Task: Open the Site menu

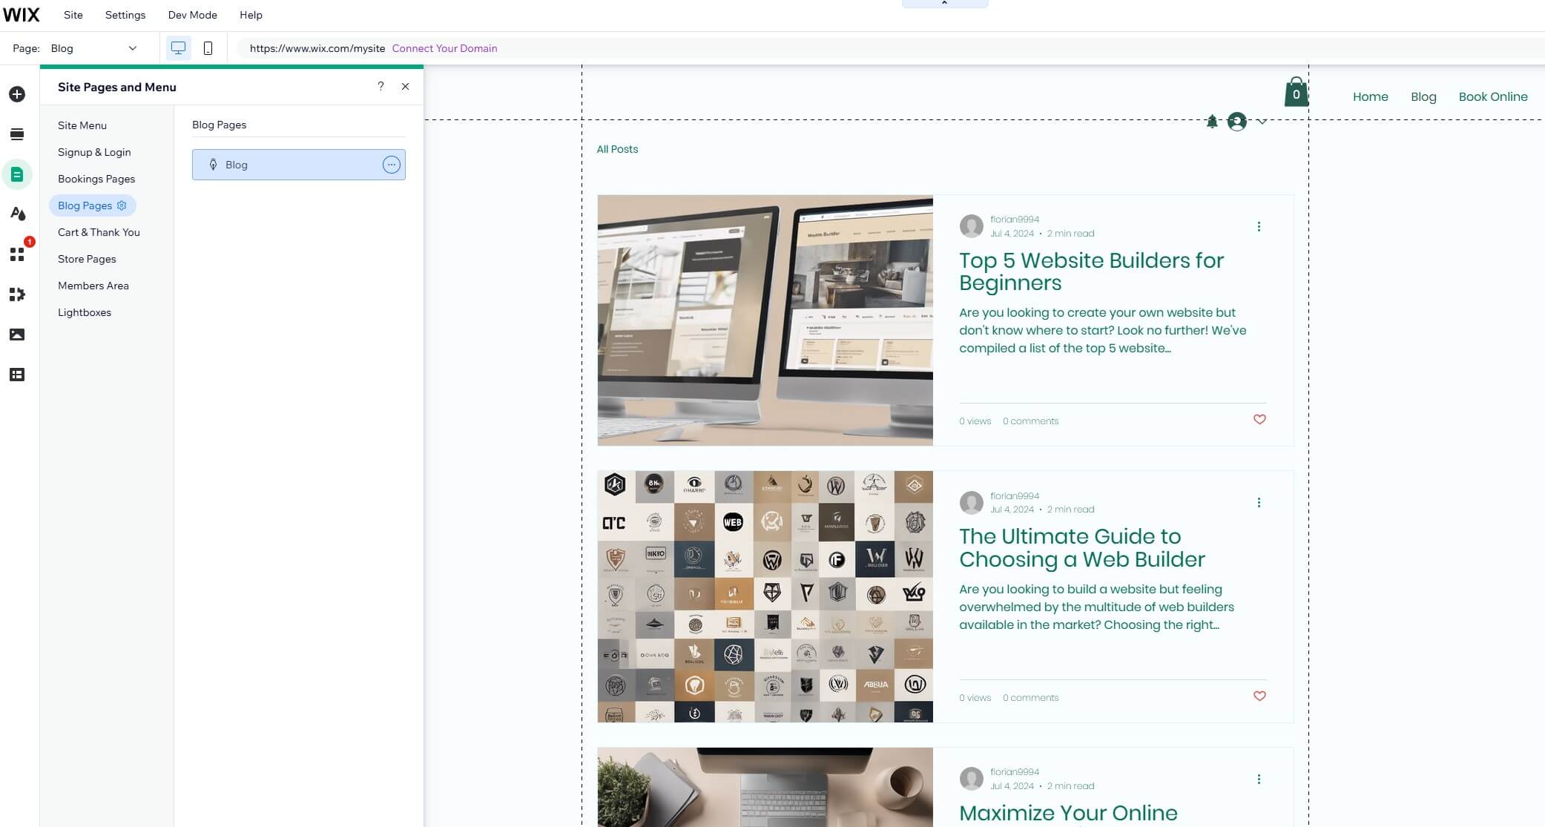Action: pyautogui.click(x=73, y=15)
